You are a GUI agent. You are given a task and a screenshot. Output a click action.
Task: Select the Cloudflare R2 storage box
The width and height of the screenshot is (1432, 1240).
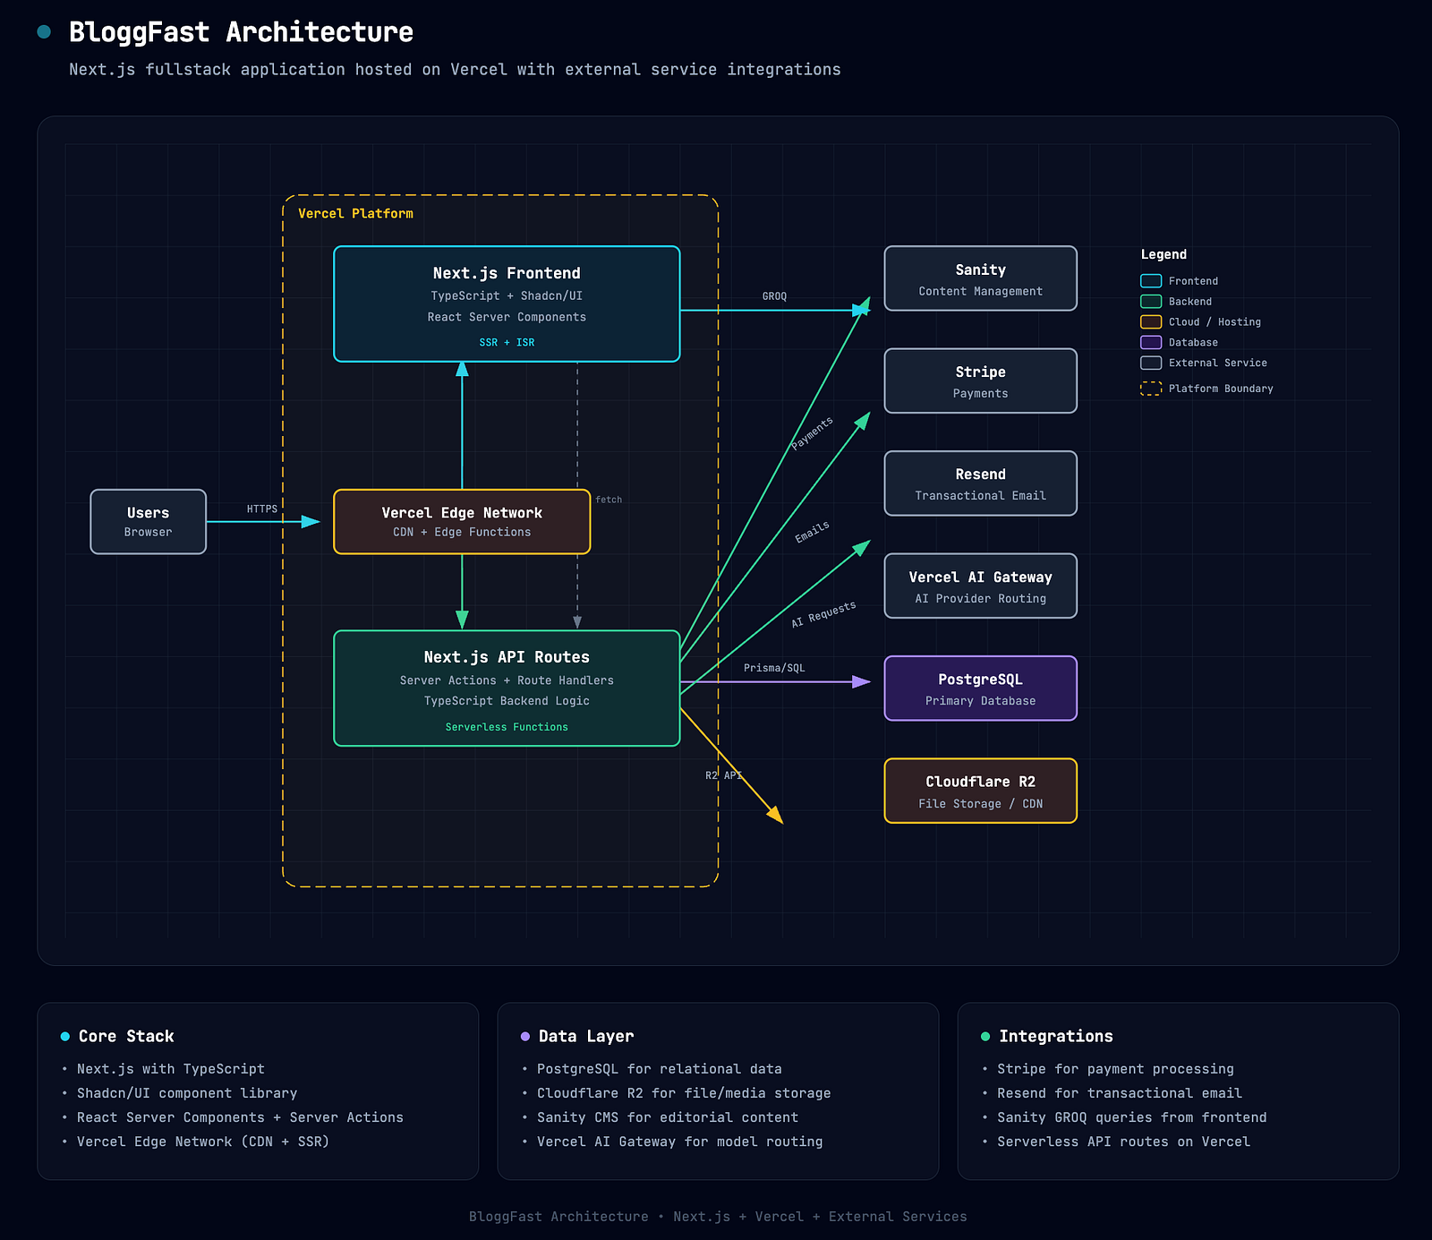pos(980,791)
